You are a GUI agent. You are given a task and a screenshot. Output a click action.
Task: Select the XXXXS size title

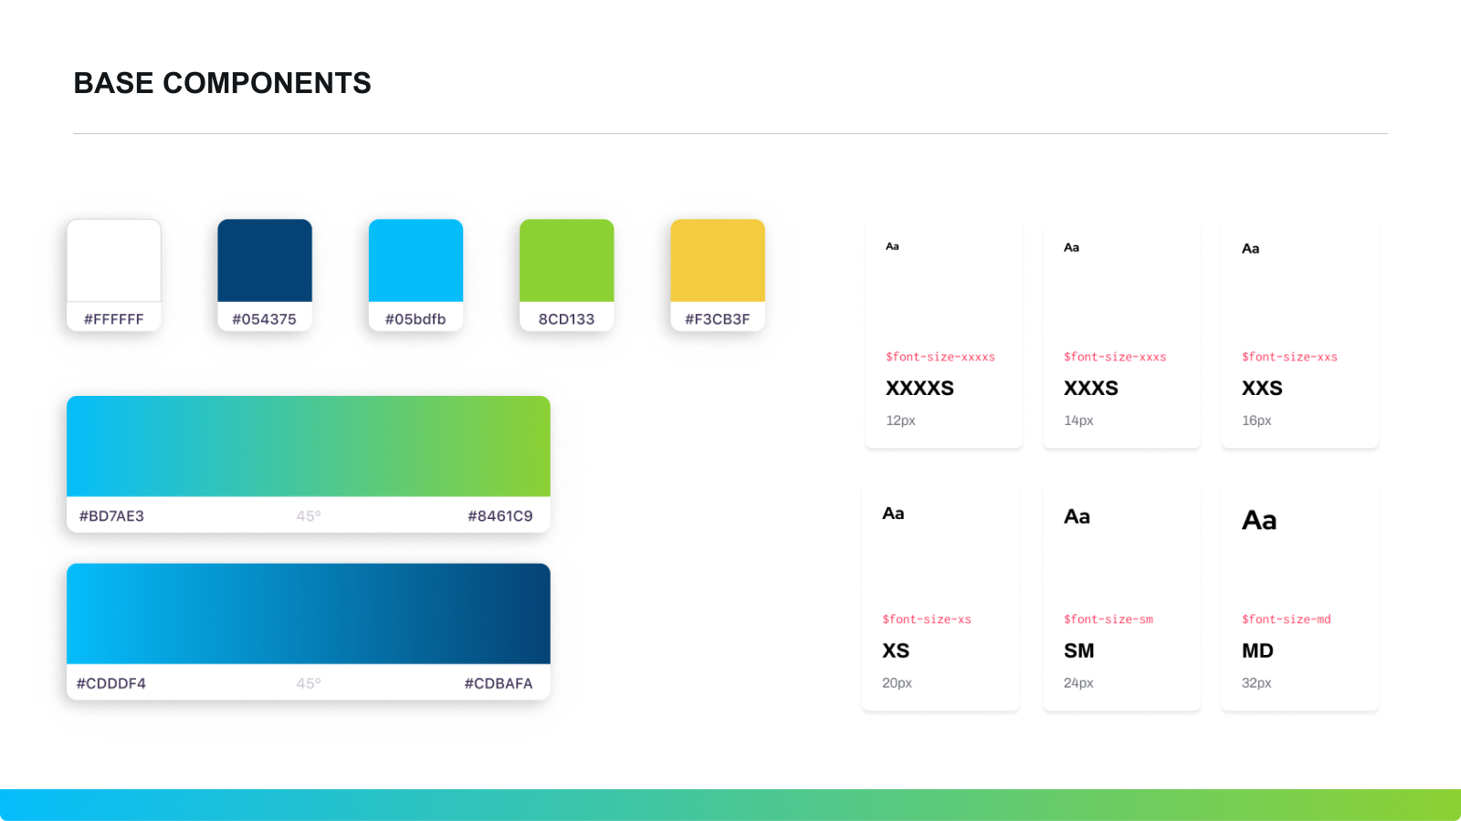pos(920,389)
